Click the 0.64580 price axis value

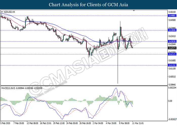click(x=172, y=20)
